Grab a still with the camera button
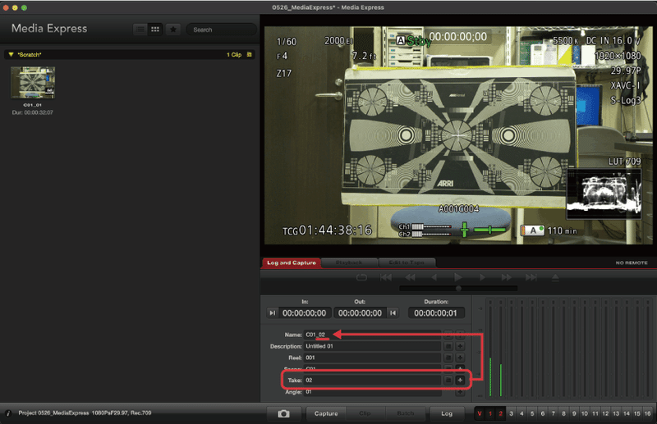This screenshot has height=424, width=657. coord(283,413)
